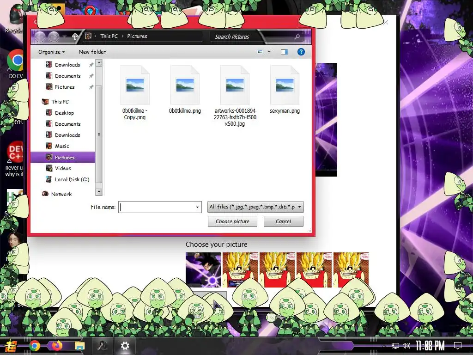
Task: Change view layout icon
Action: tap(260, 52)
